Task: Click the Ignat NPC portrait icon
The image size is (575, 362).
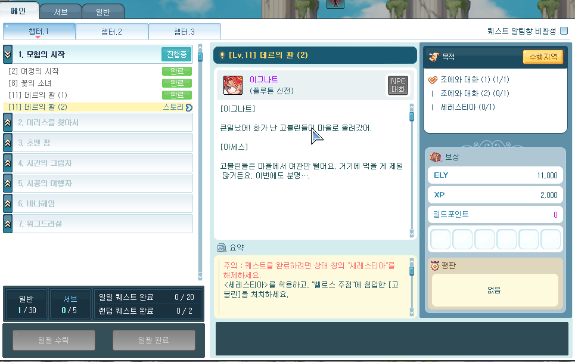Action: [x=232, y=85]
